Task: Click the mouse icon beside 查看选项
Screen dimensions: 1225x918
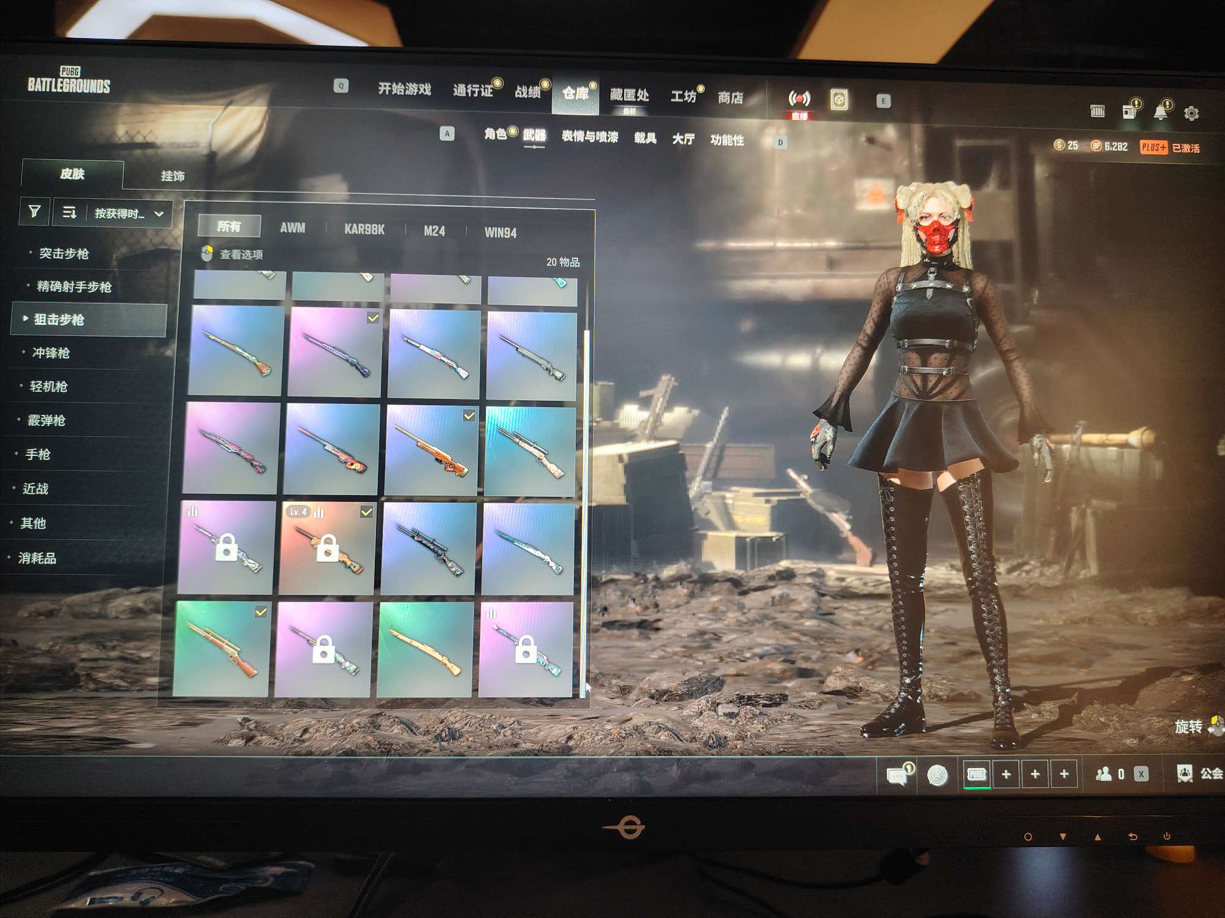Action: point(207,253)
